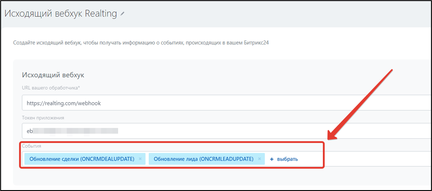Click the События field label
The image size is (432, 191).
32,146
